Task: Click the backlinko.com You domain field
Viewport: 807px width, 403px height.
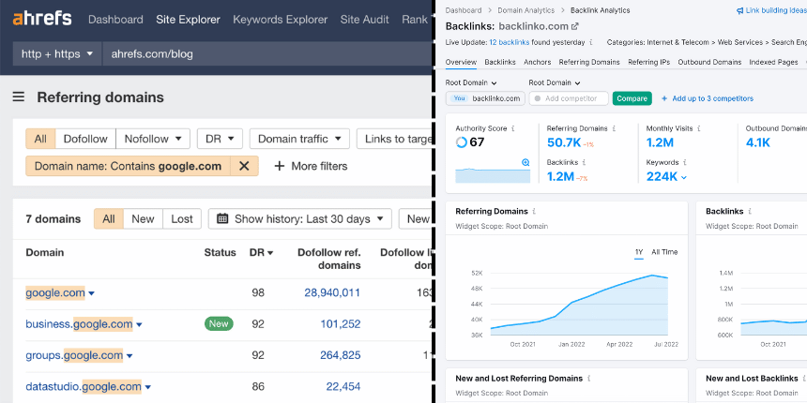Action: pos(485,98)
